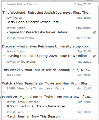
Task: Click the message list vertical scrollbar
Action: (x=98, y=35)
